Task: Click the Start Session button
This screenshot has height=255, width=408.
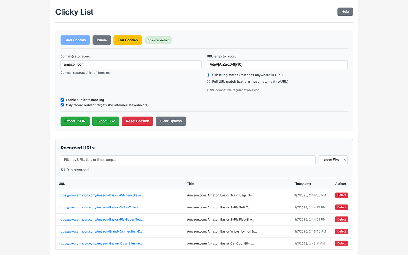Action: [x=75, y=40]
